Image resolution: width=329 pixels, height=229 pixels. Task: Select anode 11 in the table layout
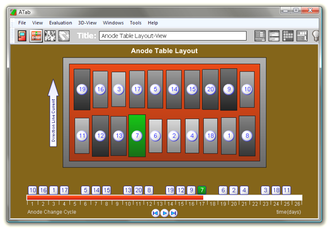82,136
